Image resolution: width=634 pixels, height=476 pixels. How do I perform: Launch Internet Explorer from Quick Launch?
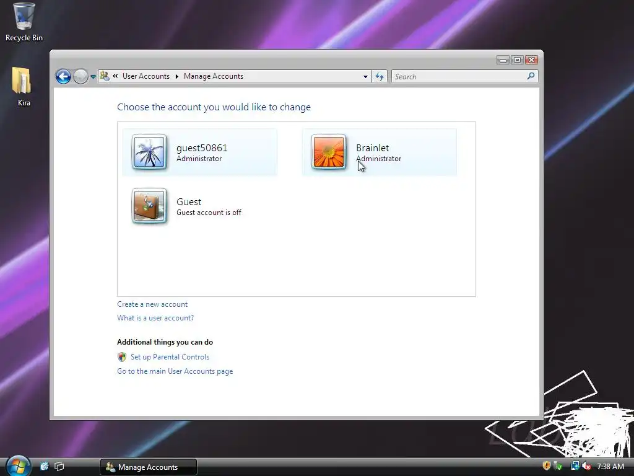pos(45,466)
